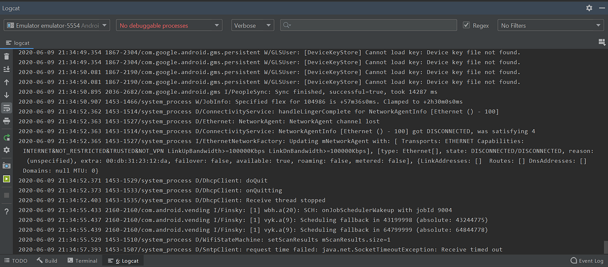The height and width of the screenshot is (267, 608).
Task: Start screen record with the green video icon
Action: [7, 179]
